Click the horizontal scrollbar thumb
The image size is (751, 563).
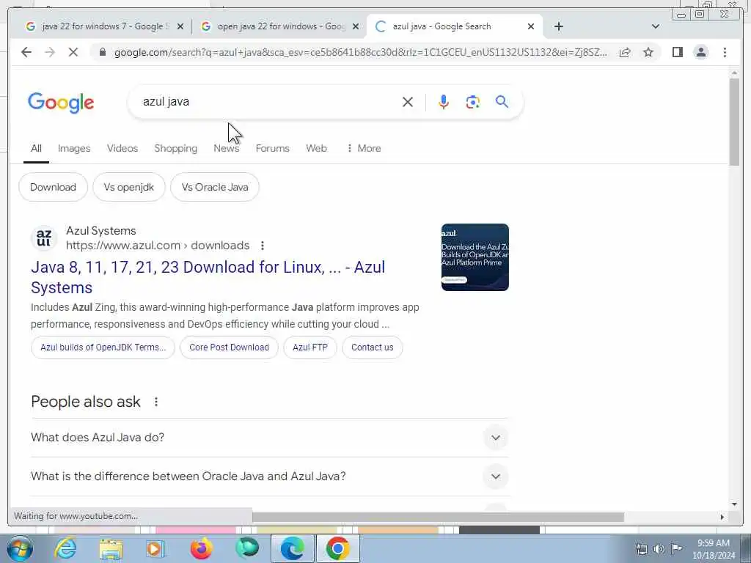[439, 517]
